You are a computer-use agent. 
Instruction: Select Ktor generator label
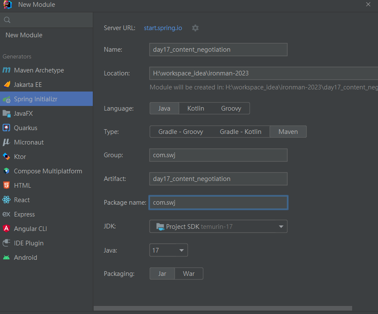[20, 157]
